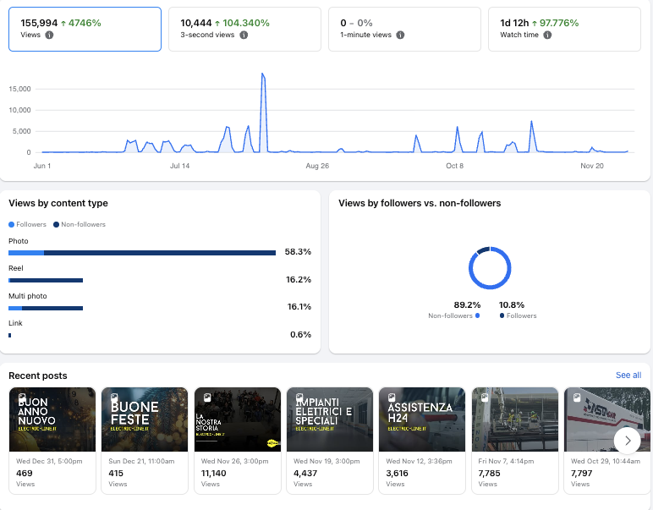Click the 0.6% Link percentage

click(x=300, y=334)
